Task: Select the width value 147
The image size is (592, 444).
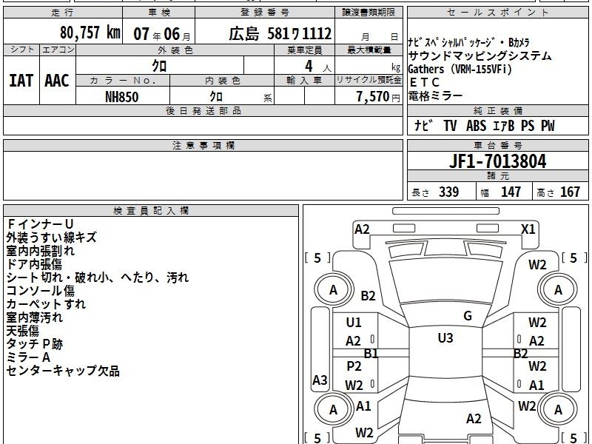Action: point(511,192)
